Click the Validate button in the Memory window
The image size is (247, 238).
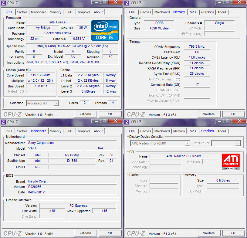[x=209, y=114]
